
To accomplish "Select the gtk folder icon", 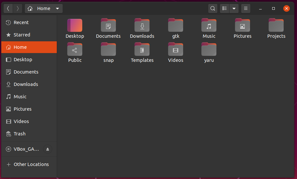I will coord(176,25).
